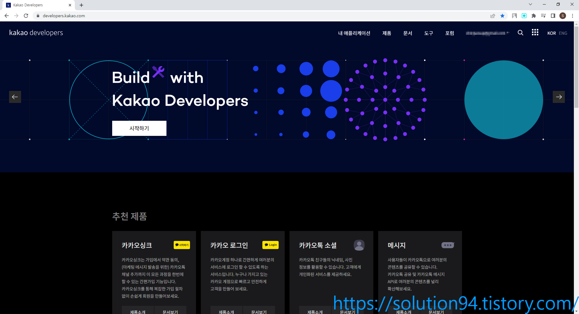This screenshot has width=579, height=314.
Task: Click the kakao developers logo
Action: [36, 33]
